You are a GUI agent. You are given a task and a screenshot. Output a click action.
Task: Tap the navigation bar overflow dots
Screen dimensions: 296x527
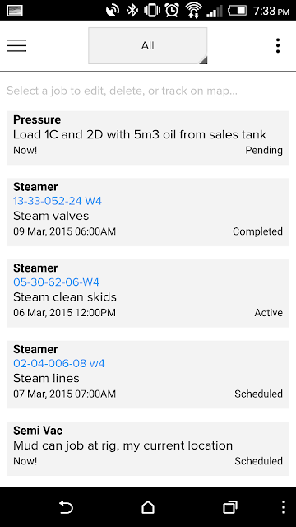pyautogui.click(x=284, y=507)
